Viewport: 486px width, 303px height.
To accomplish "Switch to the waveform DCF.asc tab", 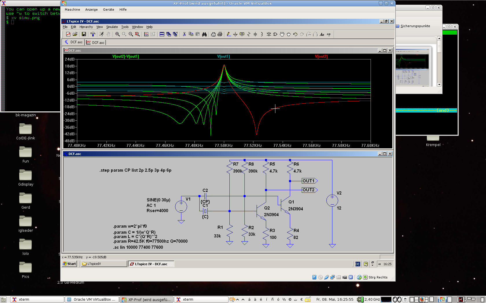I will point(95,42).
